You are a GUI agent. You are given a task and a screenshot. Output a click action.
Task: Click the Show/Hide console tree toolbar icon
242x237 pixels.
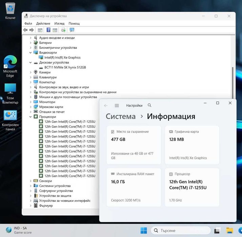[40, 30]
